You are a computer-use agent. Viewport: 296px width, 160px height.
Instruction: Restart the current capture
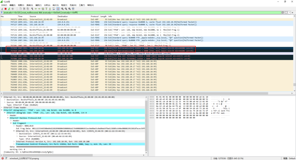point(9,9)
